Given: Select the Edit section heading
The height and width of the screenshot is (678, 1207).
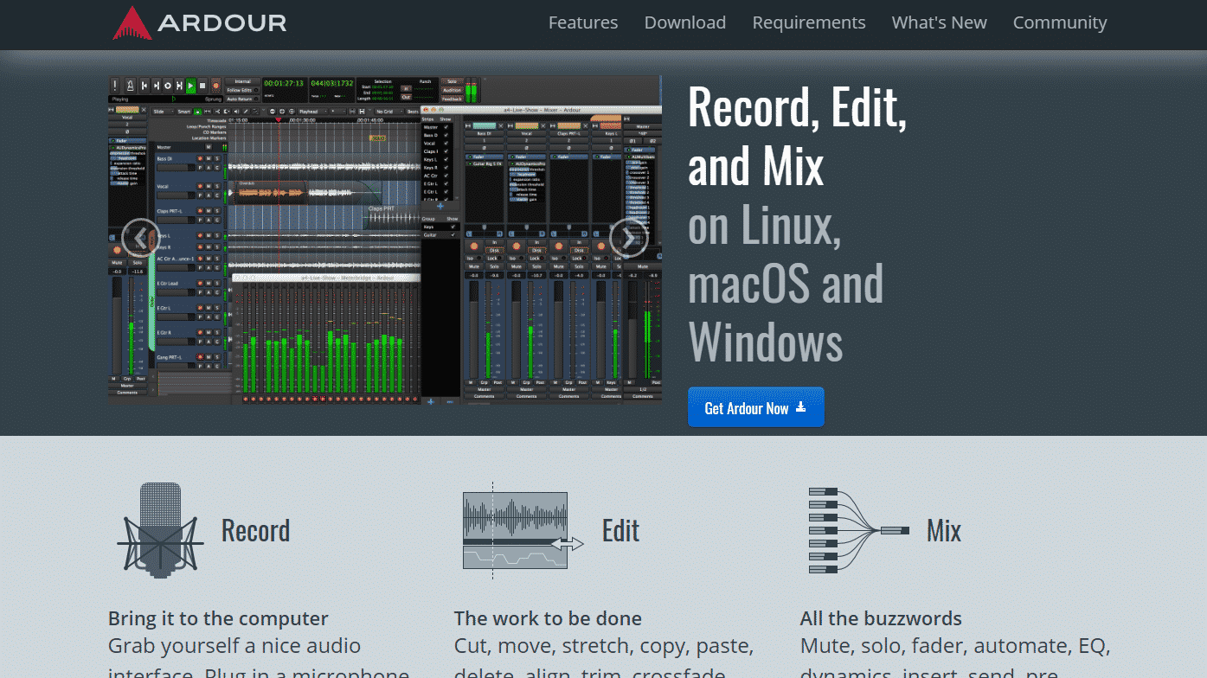Looking at the screenshot, I should tap(620, 530).
